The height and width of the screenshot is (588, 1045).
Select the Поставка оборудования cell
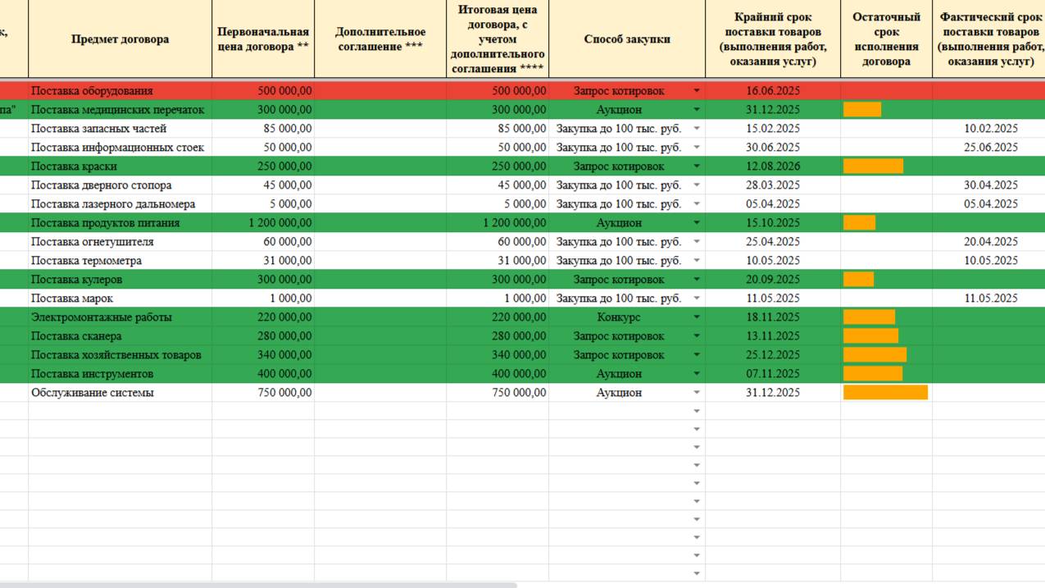120,91
